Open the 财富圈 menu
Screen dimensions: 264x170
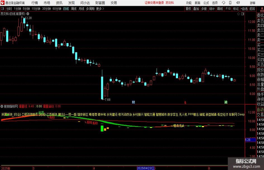(x=100, y=3)
